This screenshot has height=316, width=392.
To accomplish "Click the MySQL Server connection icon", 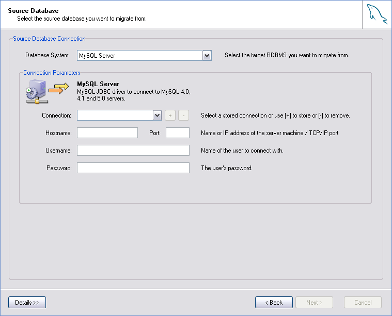I will [47, 92].
